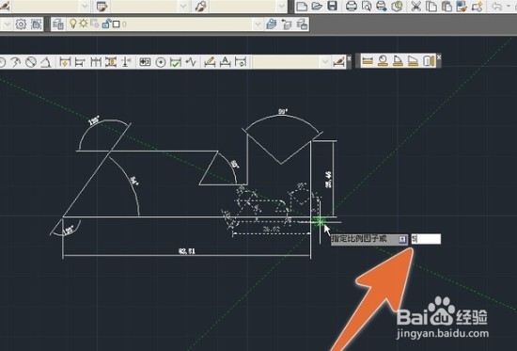The height and width of the screenshot is (351, 517).
Task: Open Workspace Settings gear icon
Action: [x=21, y=24]
